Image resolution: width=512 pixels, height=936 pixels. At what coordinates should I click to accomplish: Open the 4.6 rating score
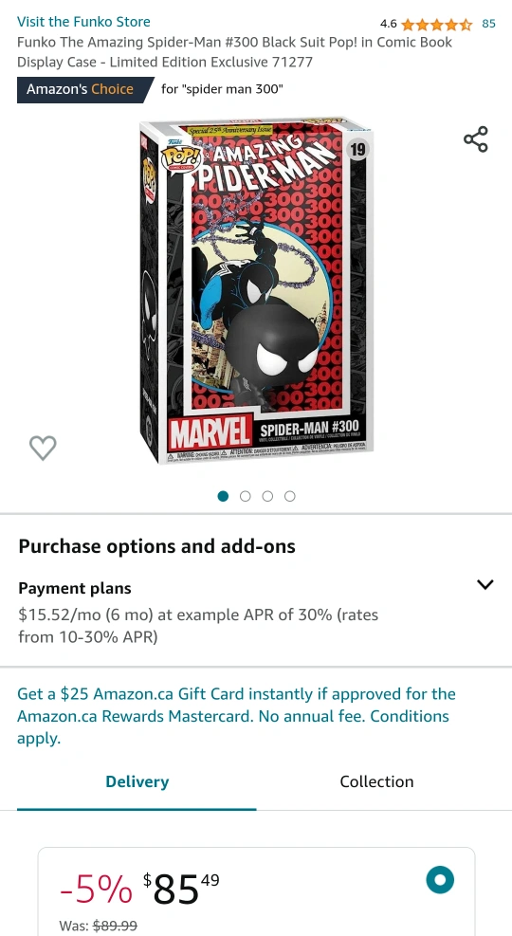click(389, 24)
